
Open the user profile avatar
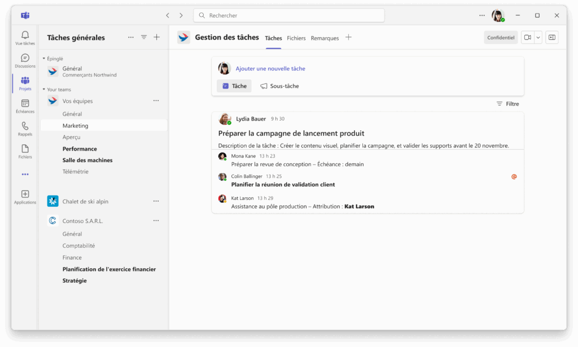pyautogui.click(x=498, y=15)
